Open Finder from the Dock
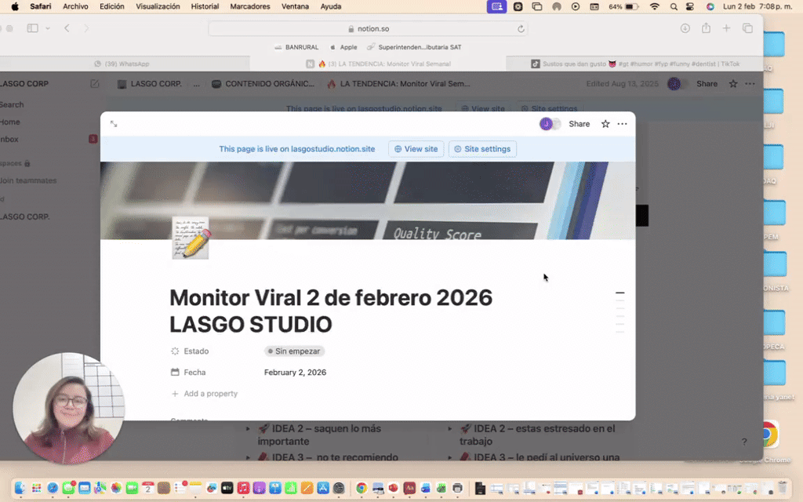Viewport: 803px width, 502px height. pyautogui.click(x=20, y=488)
